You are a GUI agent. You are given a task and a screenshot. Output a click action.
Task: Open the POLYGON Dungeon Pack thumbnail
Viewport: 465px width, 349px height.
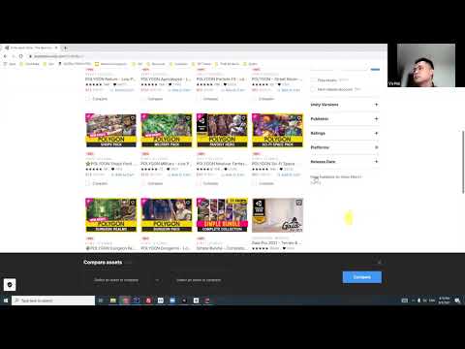167,215
